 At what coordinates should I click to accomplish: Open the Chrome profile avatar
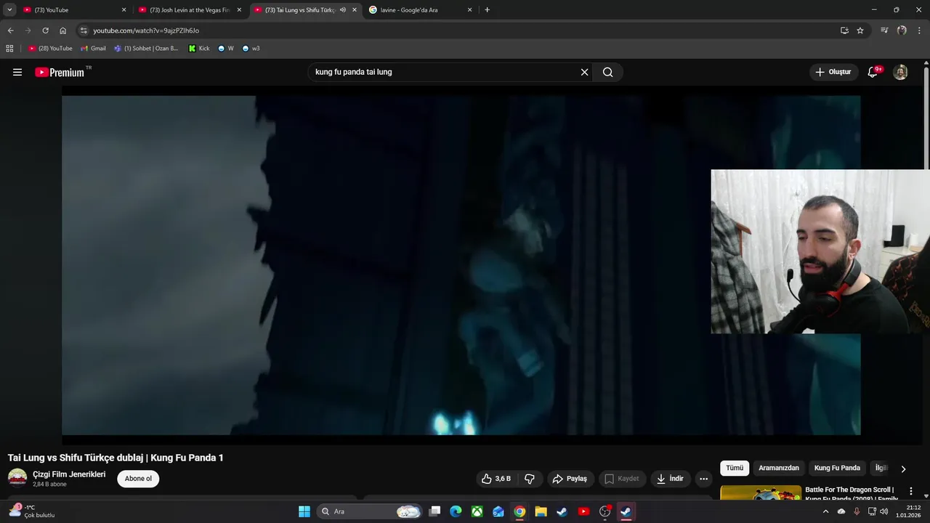pyautogui.click(x=902, y=31)
